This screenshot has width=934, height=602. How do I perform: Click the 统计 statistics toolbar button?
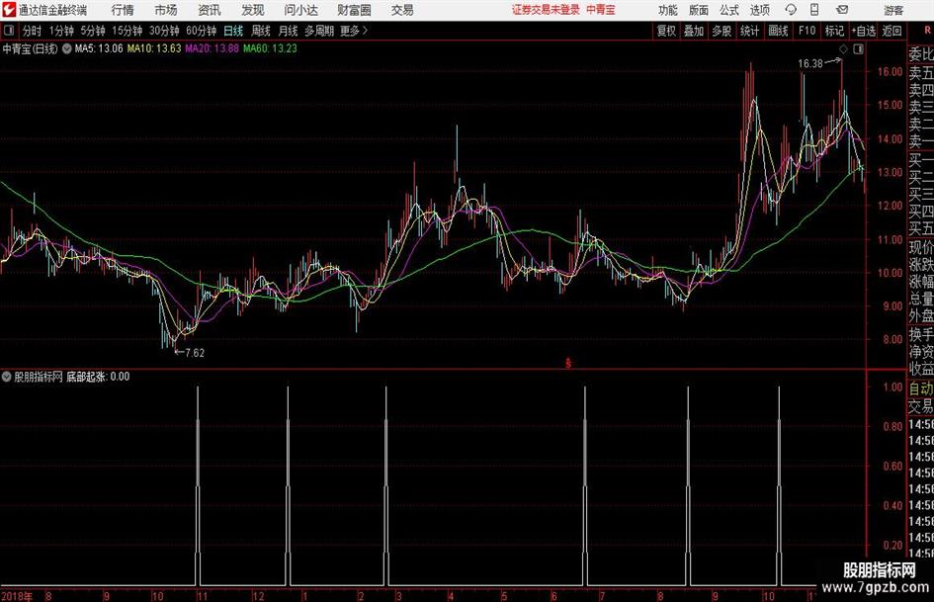coord(749,31)
